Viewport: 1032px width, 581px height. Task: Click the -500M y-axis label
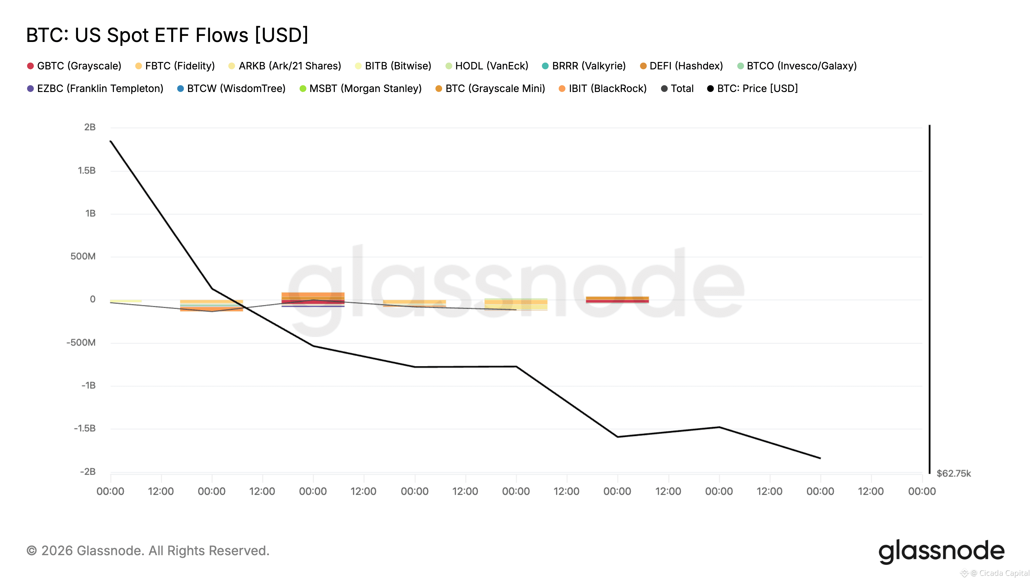click(x=81, y=342)
